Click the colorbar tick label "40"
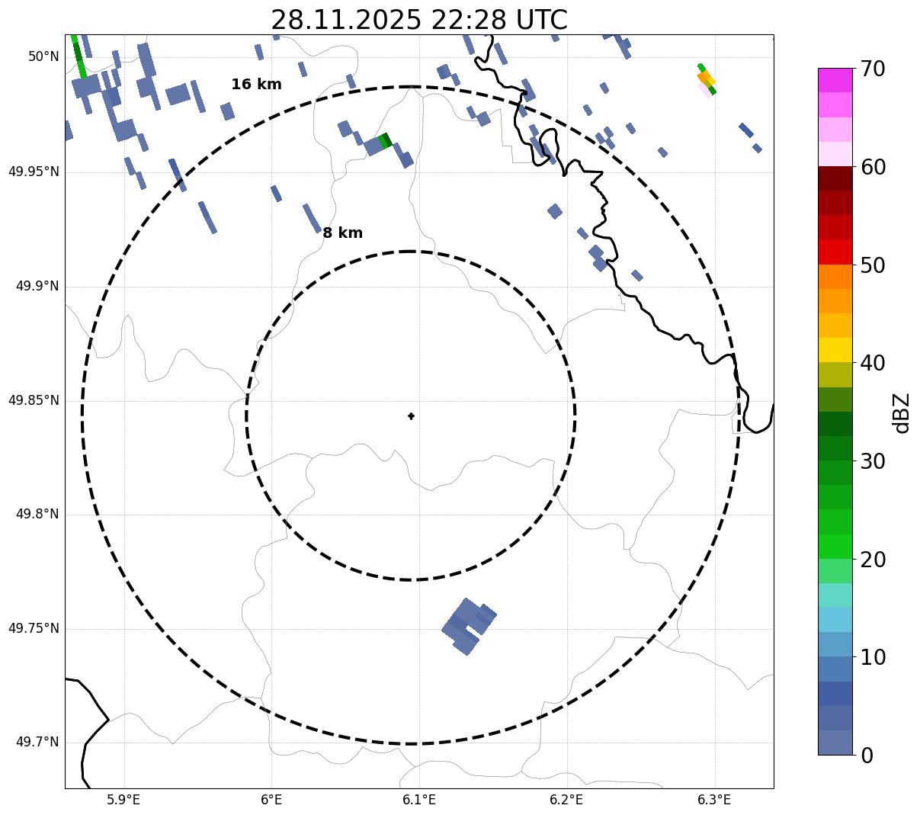The image size is (920, 815). point(873,363)
